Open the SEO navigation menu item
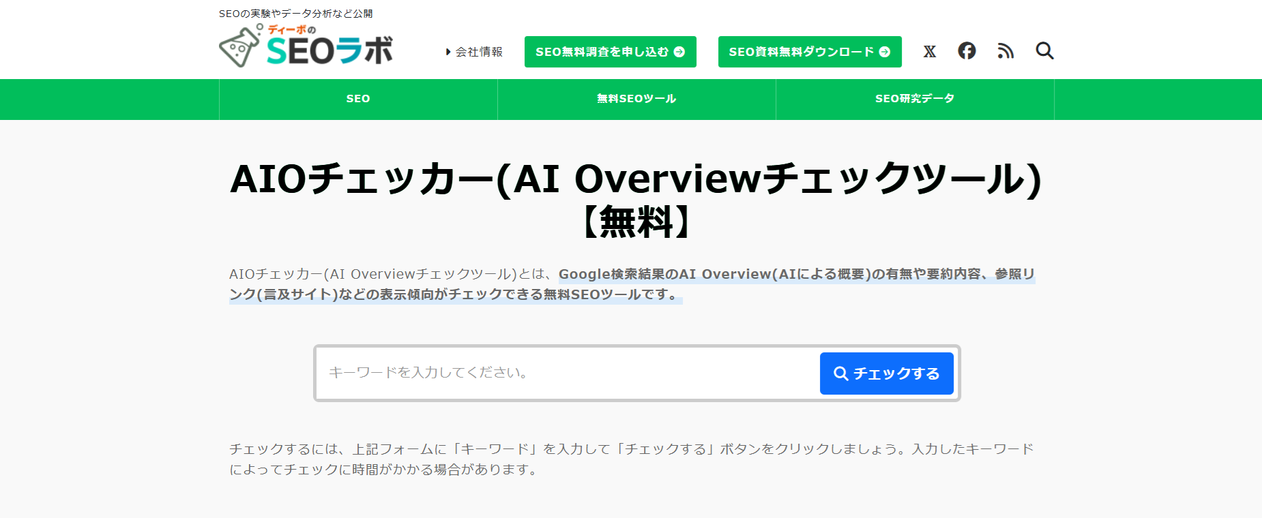This screenshot has width=1262, height=518. click(358, 99)
